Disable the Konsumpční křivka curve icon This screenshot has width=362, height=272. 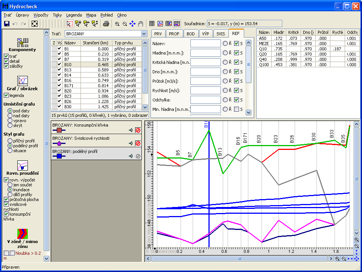(138, 130)
